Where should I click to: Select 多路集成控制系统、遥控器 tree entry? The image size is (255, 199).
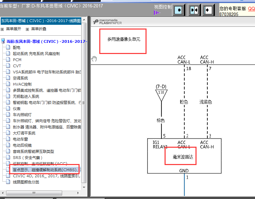pyautogui.click(x=47, y=90)
